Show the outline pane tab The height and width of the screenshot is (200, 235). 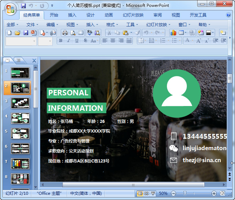pos(19,61)
